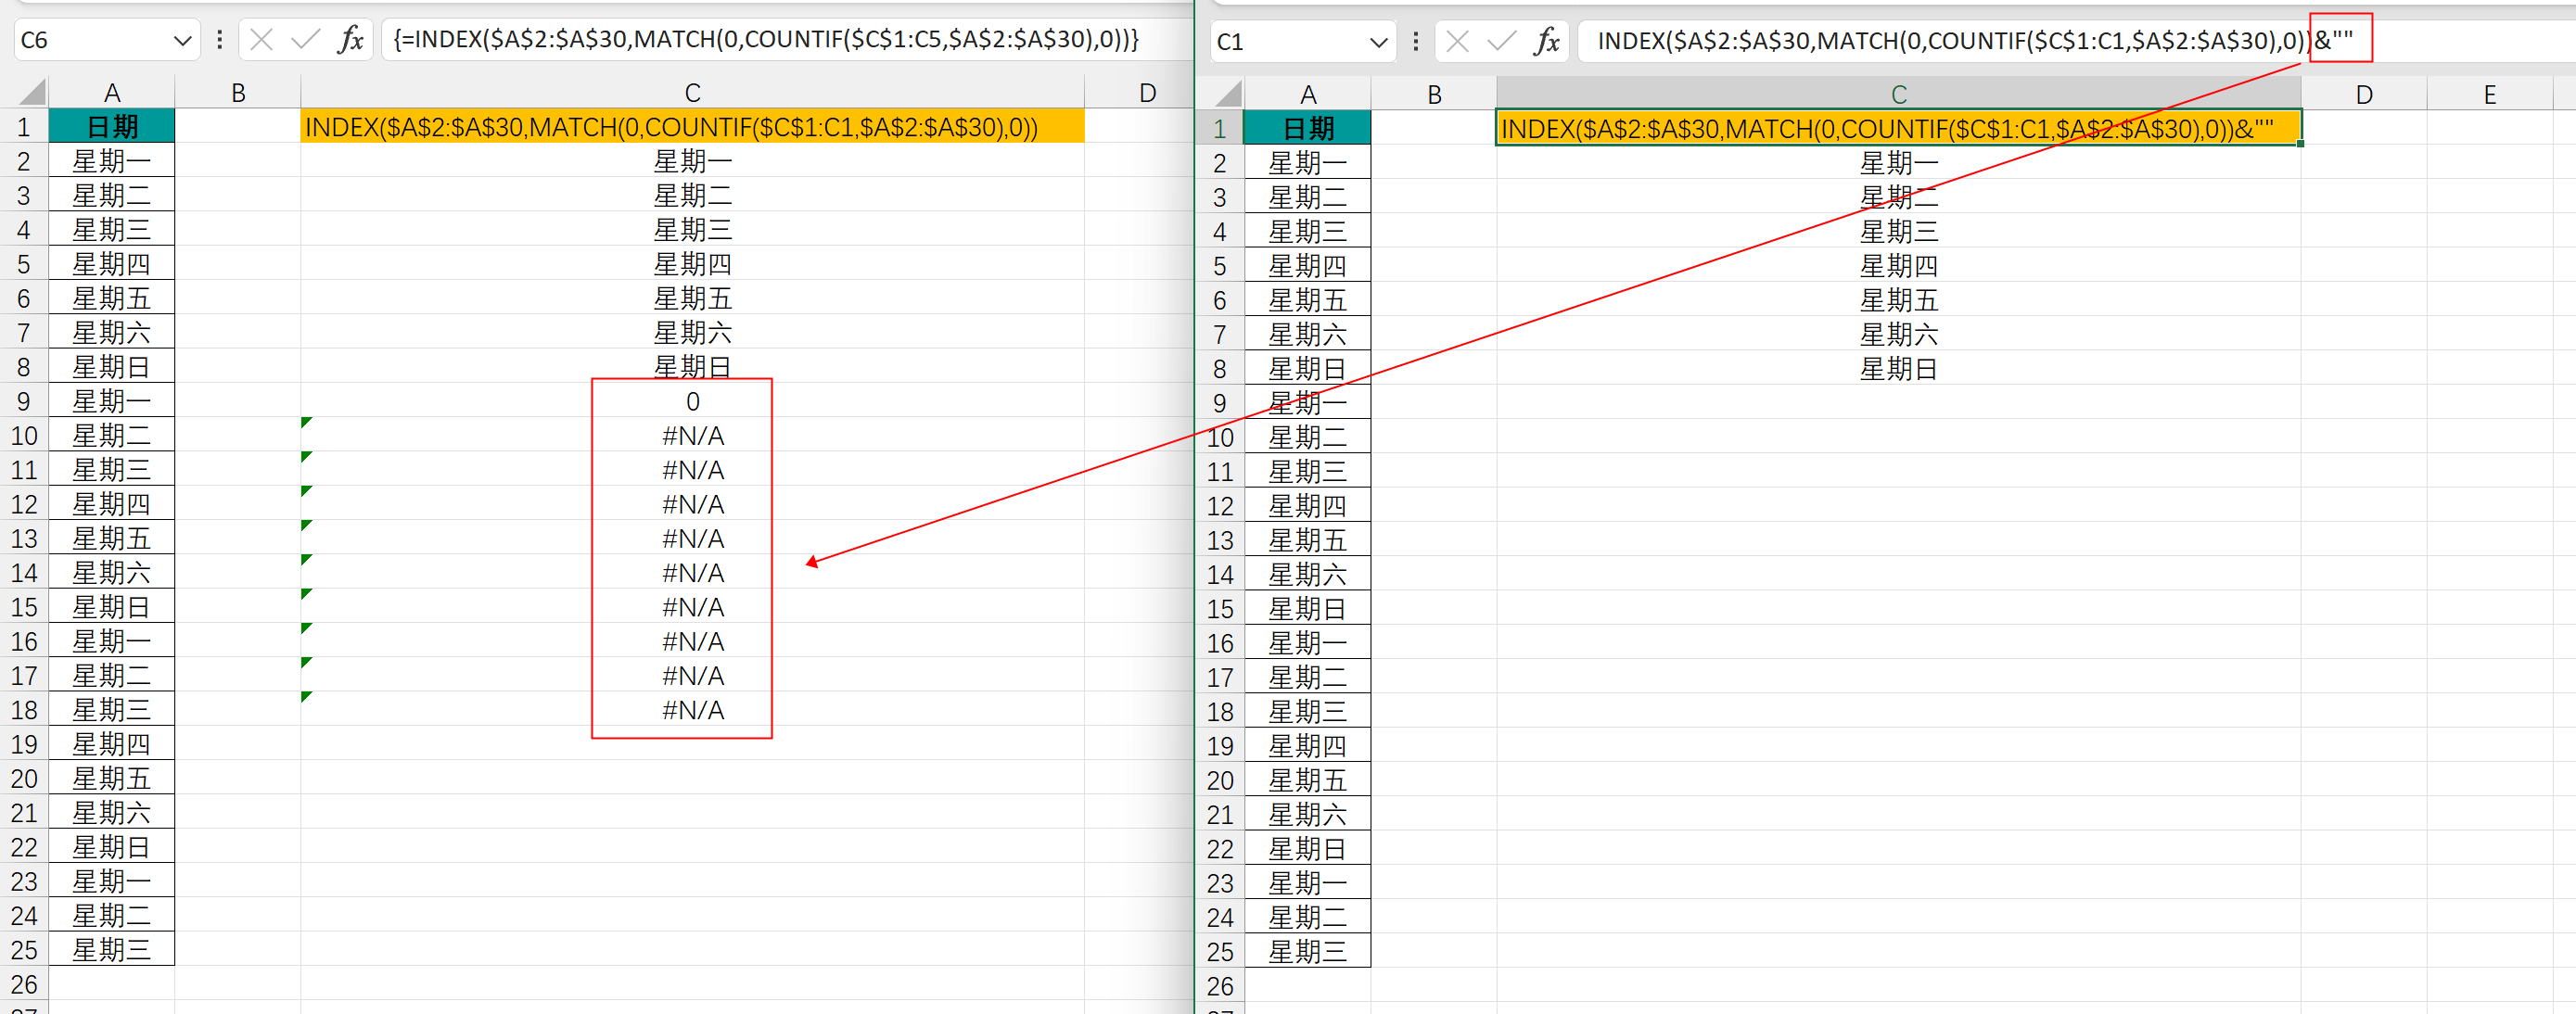2576x1014 pixels.
Task: Click Cancel X icon in right formula bar
Action: coord(1458,42)
